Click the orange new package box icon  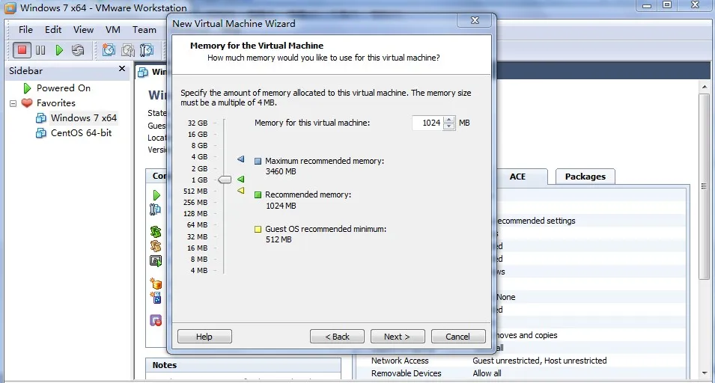pyautogui.click(x=156, y=284)
